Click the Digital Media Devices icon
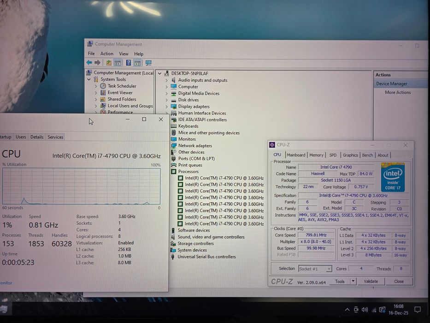The height and width of the screenshot is (323, 430). pyautogui.click(x=174, y=93)
